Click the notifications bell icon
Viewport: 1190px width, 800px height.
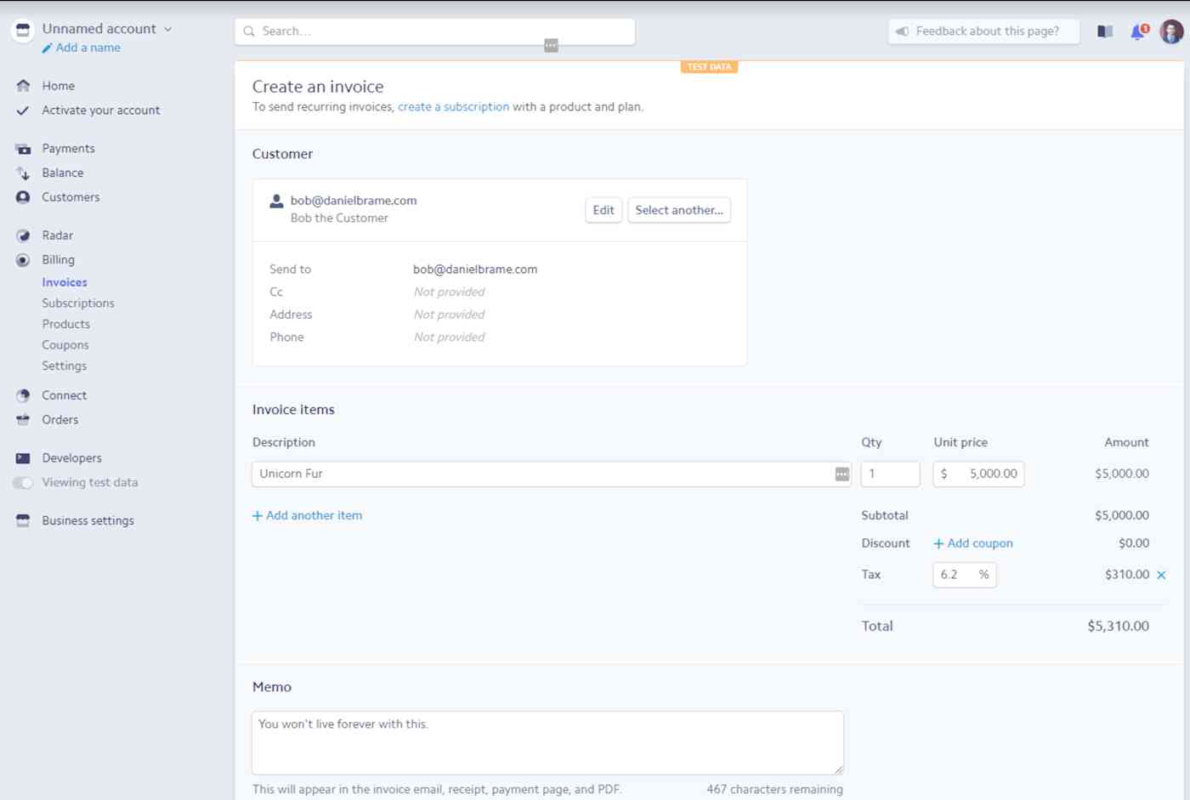coord(1136,31)
